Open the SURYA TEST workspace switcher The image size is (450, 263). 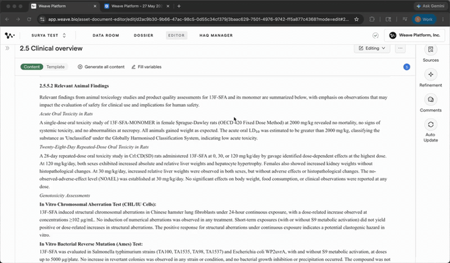tap(48, 36)
